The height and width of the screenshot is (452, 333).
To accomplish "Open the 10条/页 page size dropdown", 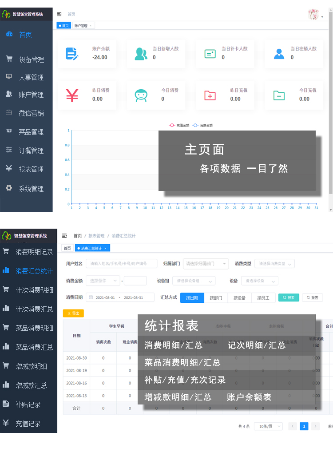I will pyautogui.click(x=268, y=426).
